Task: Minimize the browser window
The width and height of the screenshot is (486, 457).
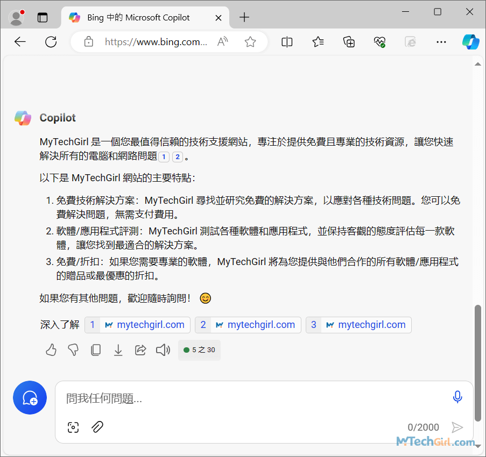Action: point(405,12)
